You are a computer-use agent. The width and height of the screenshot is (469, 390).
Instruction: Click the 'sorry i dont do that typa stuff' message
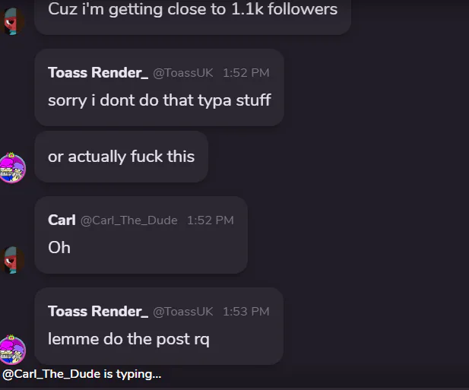[x=160, y=100]
